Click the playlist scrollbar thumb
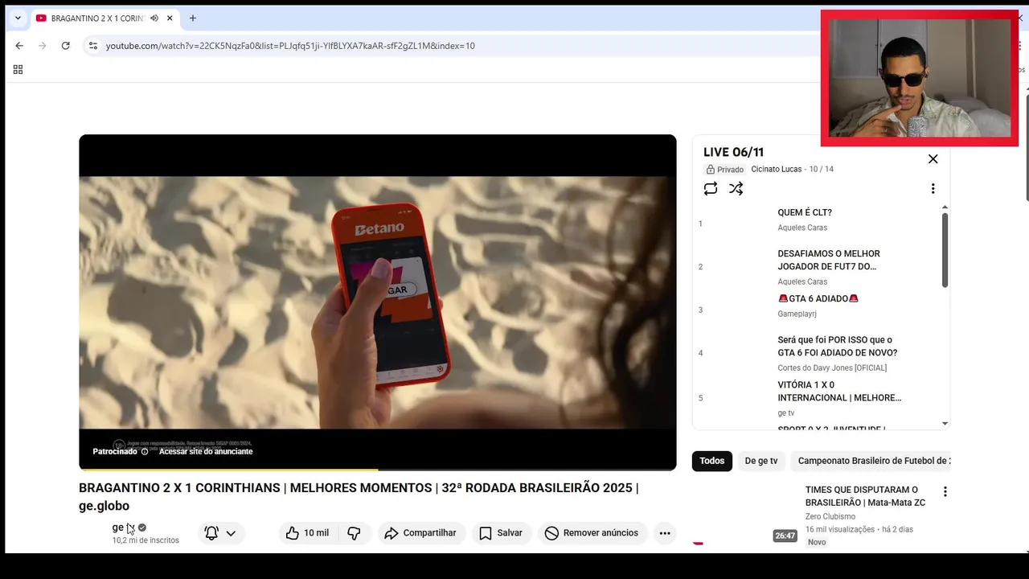Viewport: 1029px width, 579px height. (x=945, y=249)
